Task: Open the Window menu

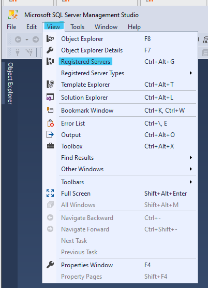Action: click(x=106, y=27)
